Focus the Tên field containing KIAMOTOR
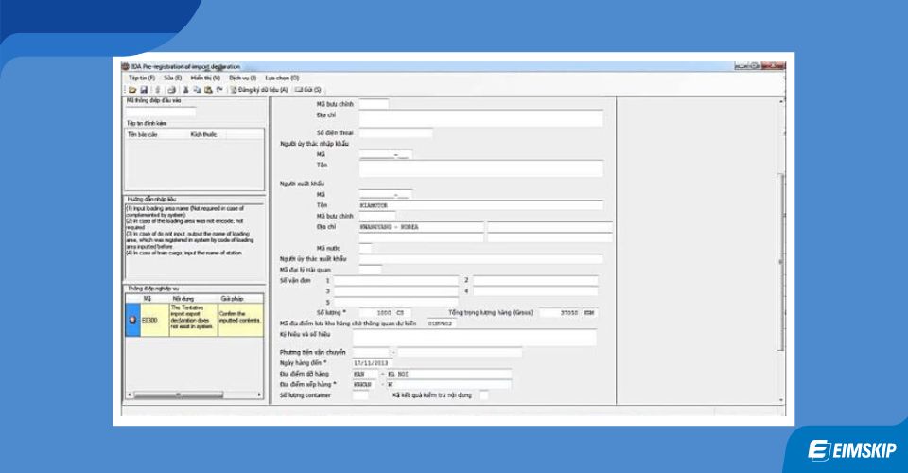This screenshot has height=473, width=908. [480, 204]
